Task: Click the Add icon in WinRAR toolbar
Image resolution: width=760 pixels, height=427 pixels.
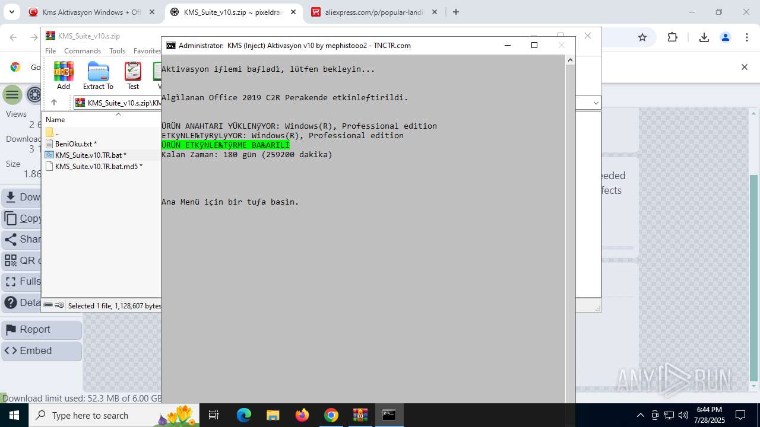Action: 64,75
